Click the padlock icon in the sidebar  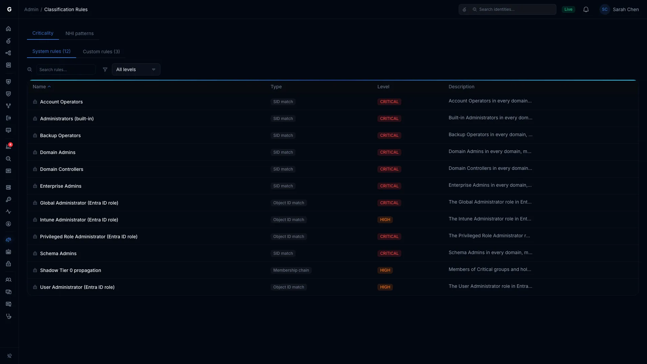tap(8, 264)
